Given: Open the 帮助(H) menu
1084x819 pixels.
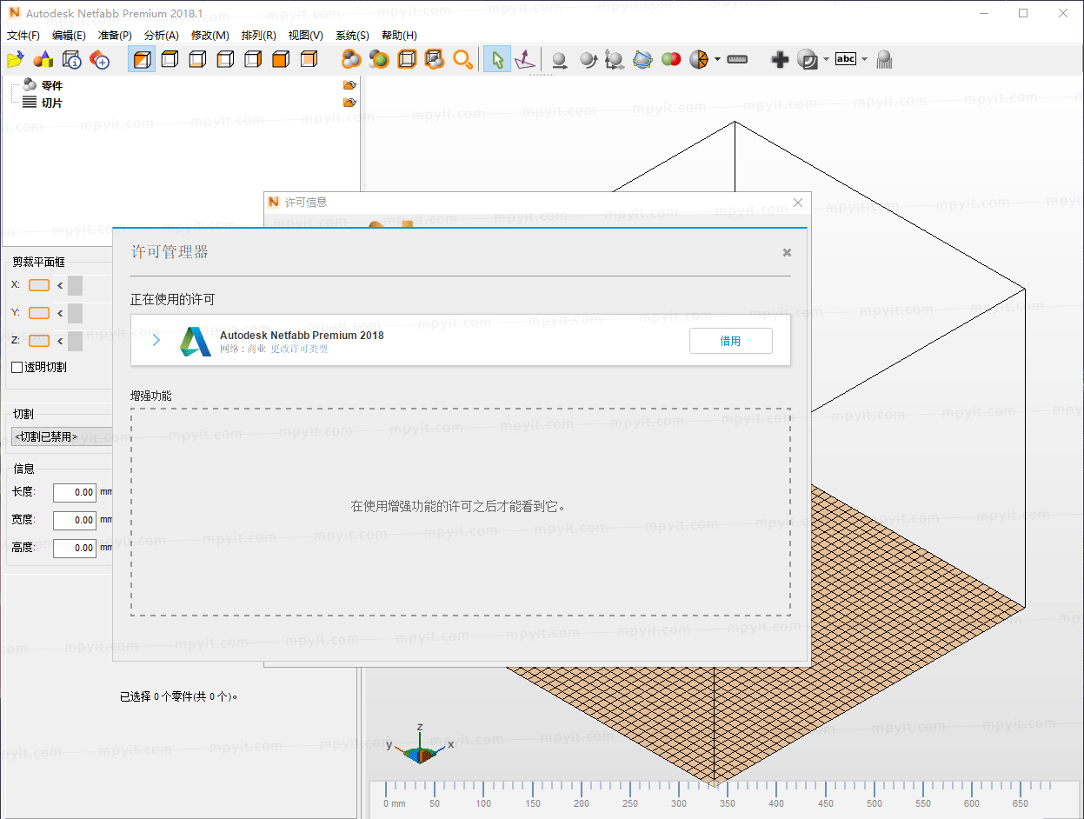Looking at the screenshot, I should (x=399, y=36).
